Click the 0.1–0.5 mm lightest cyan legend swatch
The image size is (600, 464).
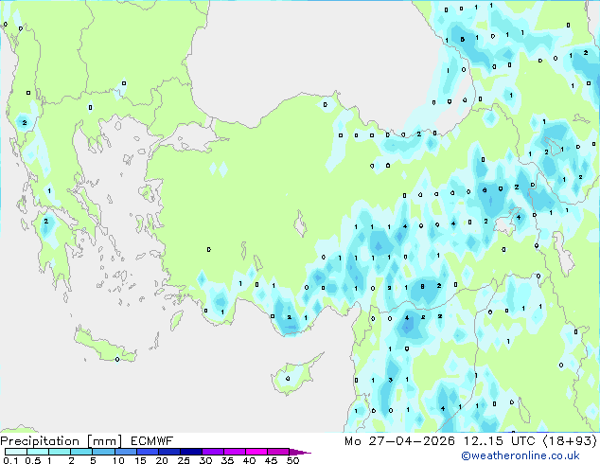[16, 452]
